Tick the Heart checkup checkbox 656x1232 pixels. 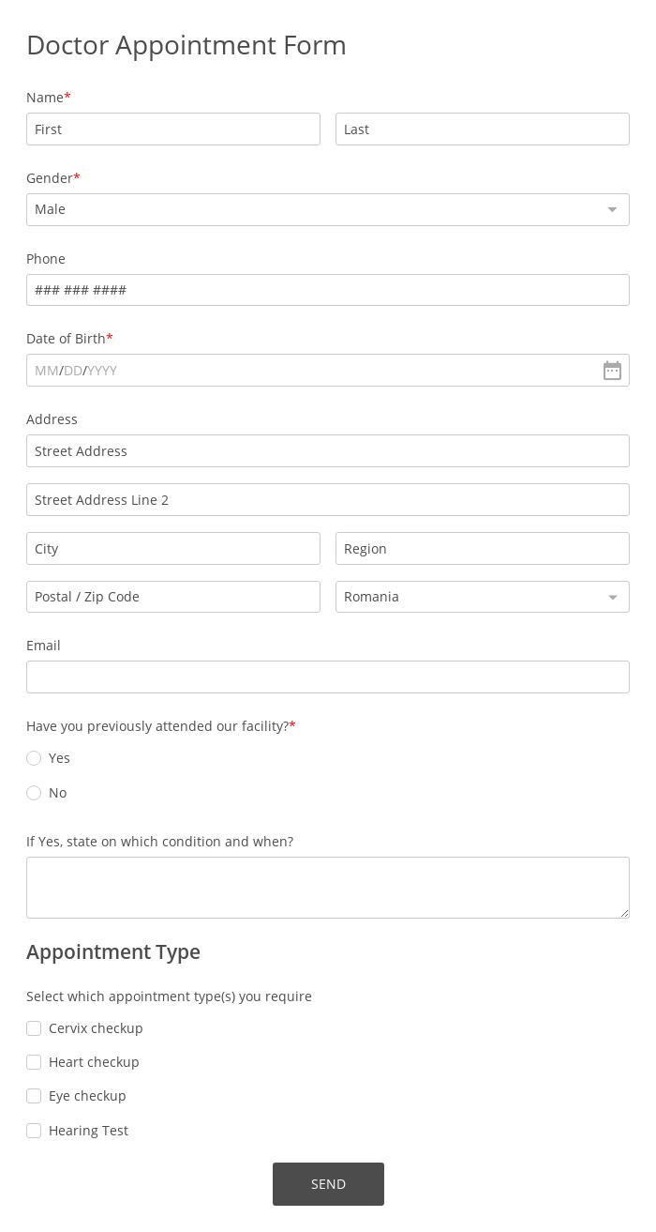click(34, 1062)
